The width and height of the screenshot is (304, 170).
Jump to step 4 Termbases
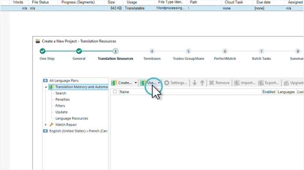pos(152,51)
